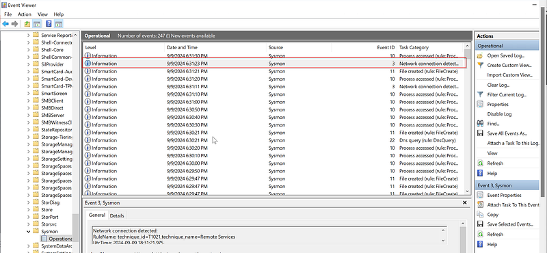Expand the Shell-Core tree node
Image resolution: width=547 pixels, height=253 pixels.
pos(29,49)
